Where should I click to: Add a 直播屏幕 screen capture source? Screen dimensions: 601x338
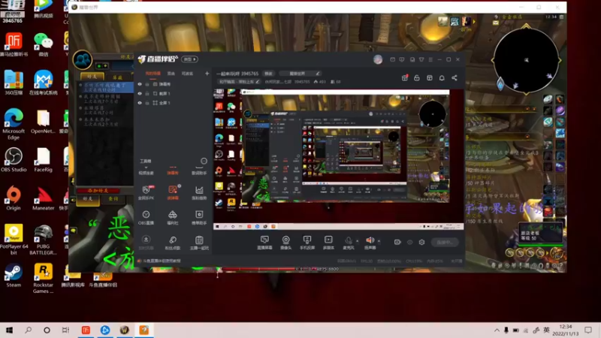[x=264, y=243]
